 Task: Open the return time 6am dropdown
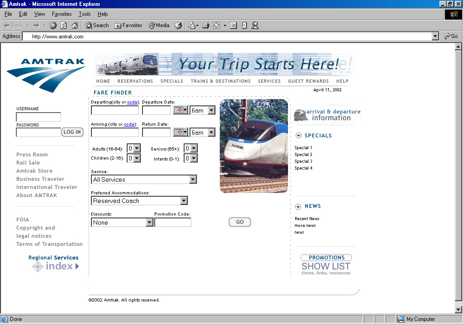pyautogui.click(x=212, y=132)
